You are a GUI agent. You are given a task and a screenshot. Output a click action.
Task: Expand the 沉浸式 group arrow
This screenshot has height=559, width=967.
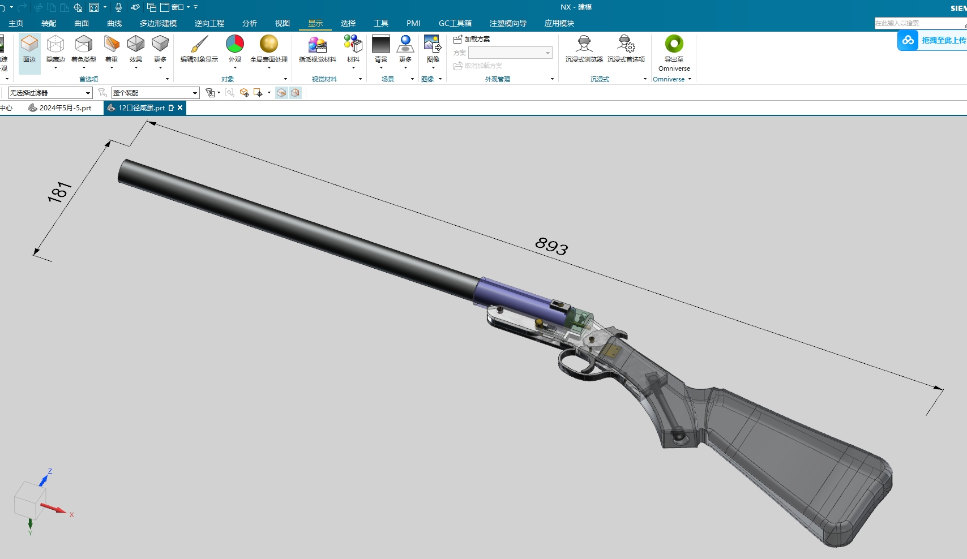pyautogui.click(x=645, y=79)
